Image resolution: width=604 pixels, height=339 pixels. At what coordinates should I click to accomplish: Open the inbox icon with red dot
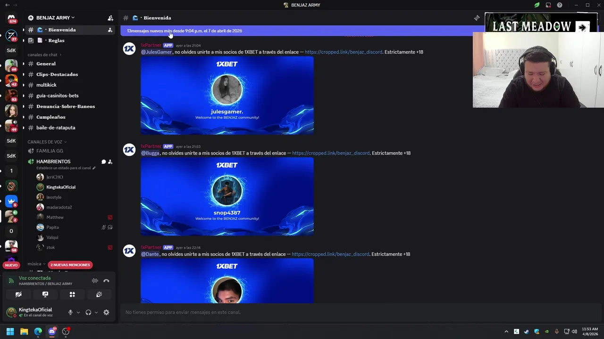pyautogui.click(x=548, y=5)
